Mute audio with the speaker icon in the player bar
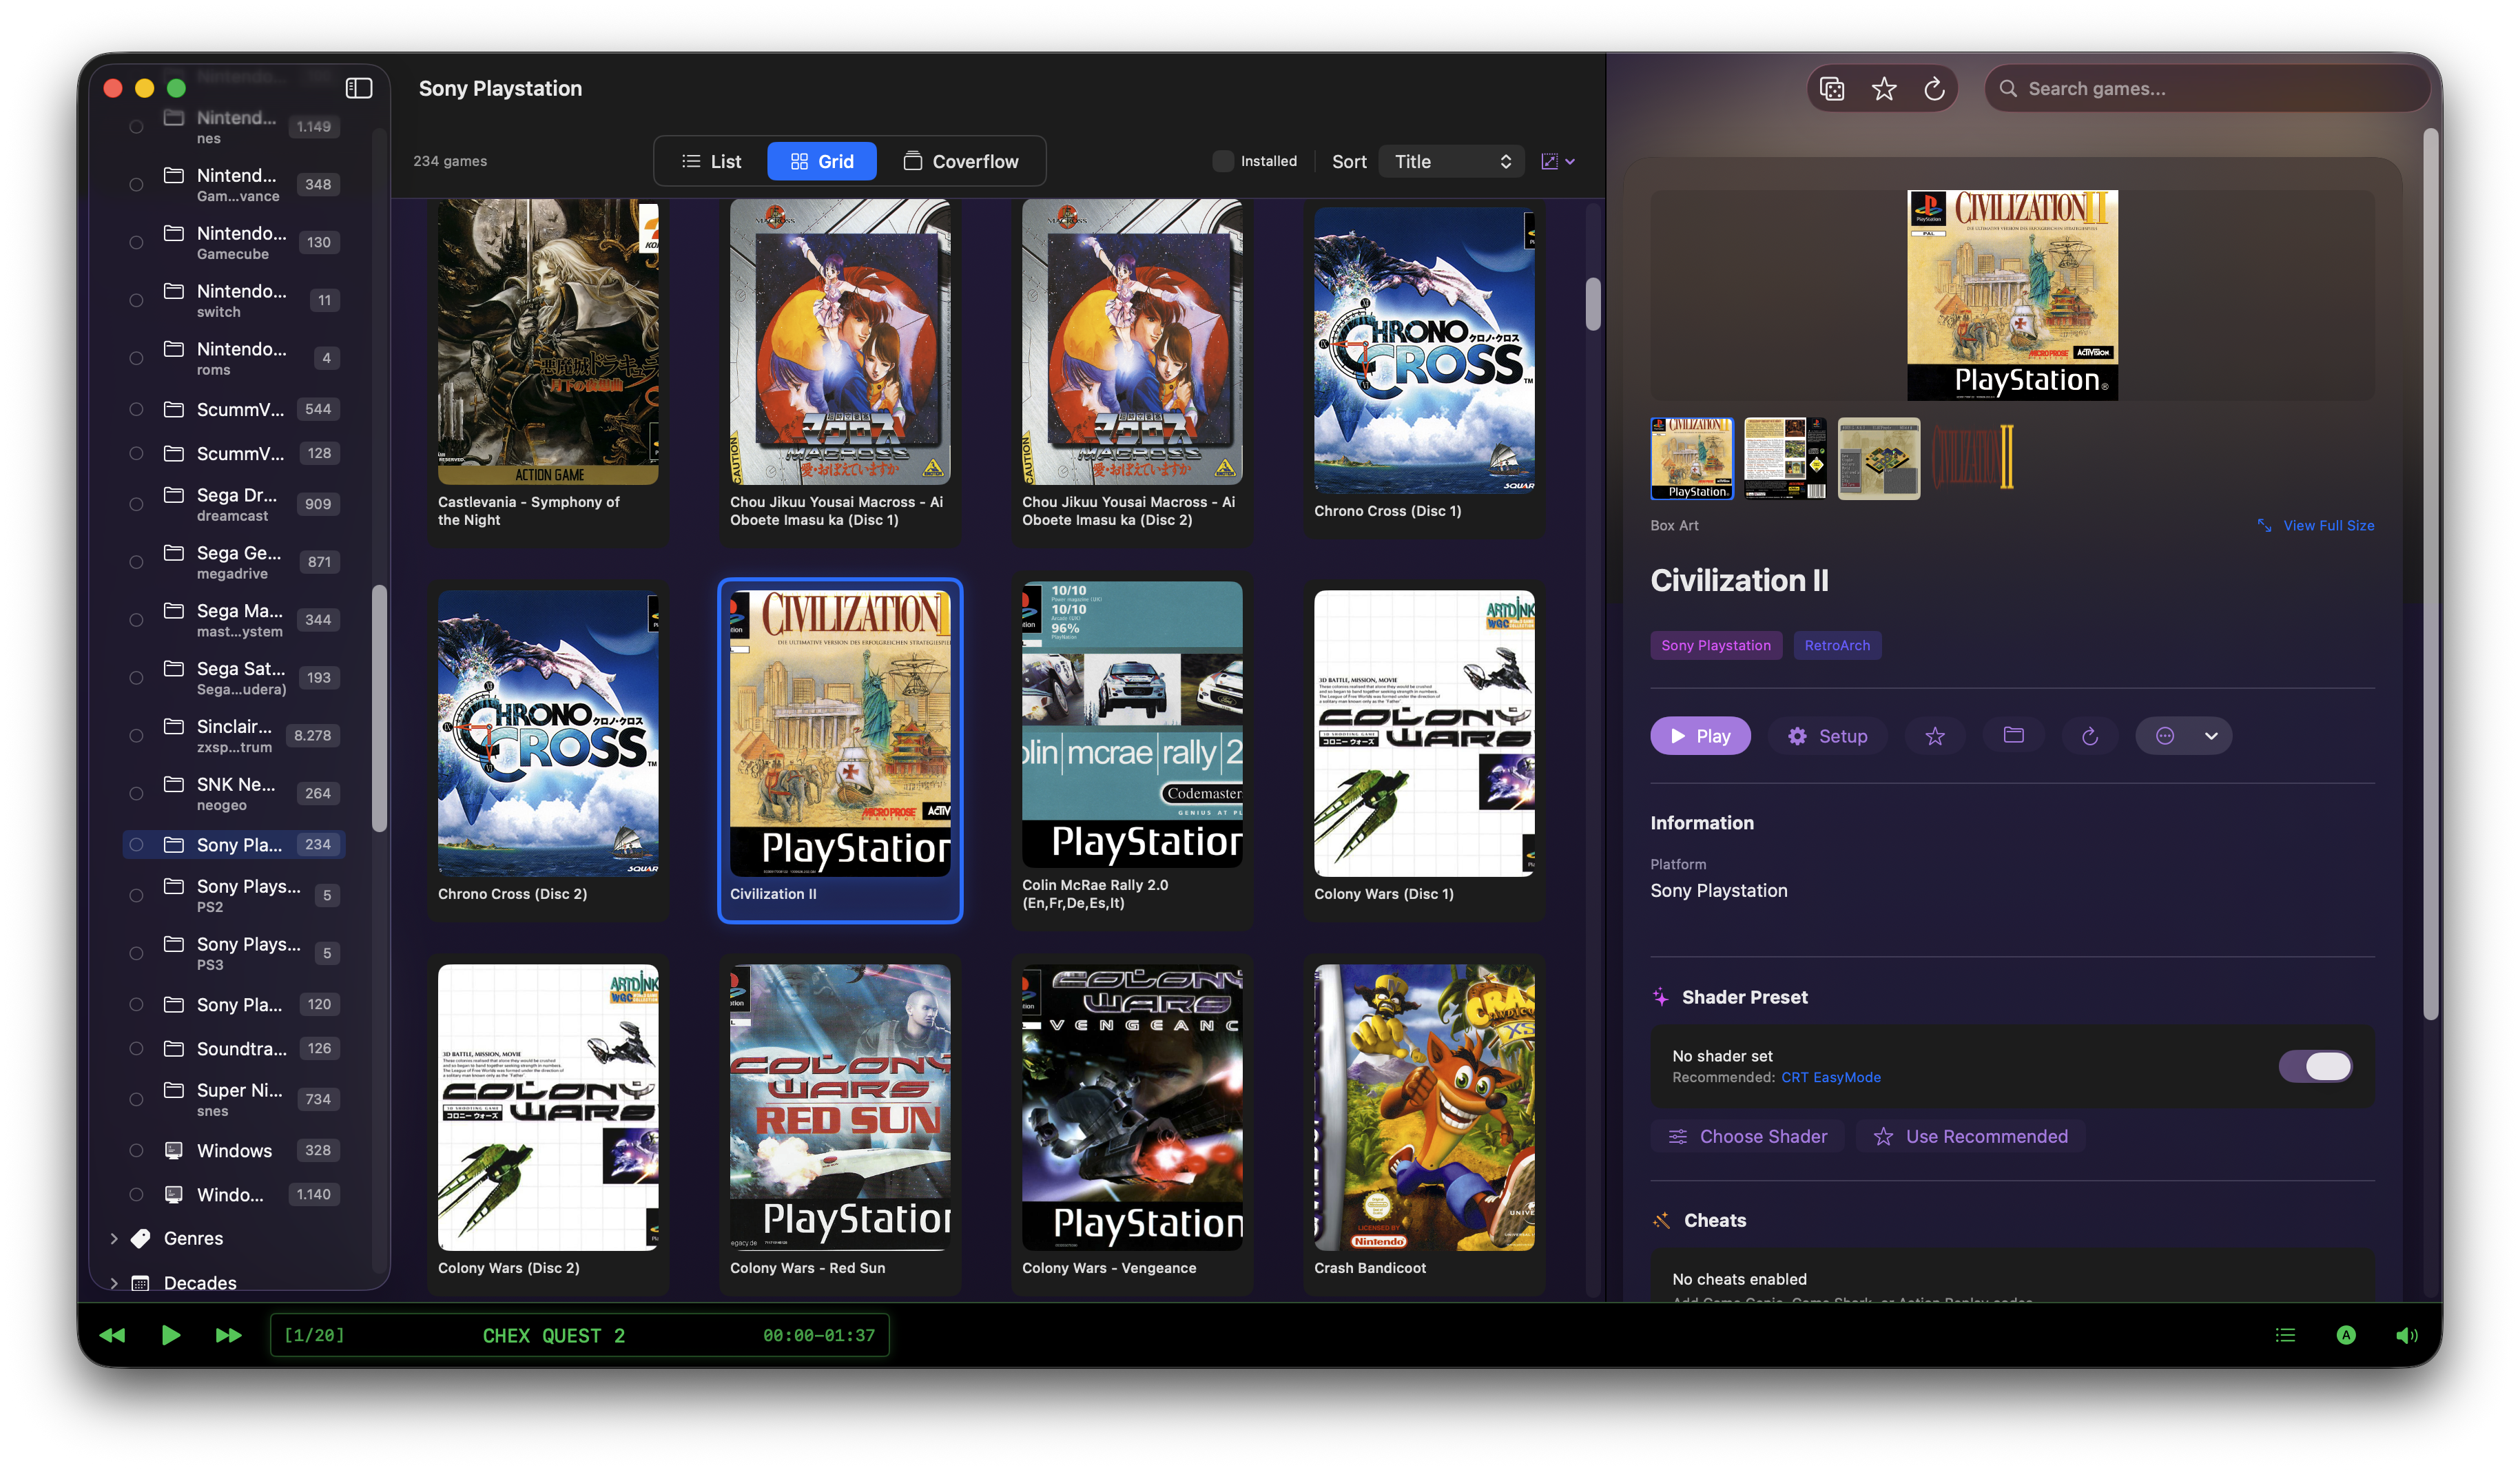The width and height of the screenshot is (2520, 1470). coord(2407,1335)
